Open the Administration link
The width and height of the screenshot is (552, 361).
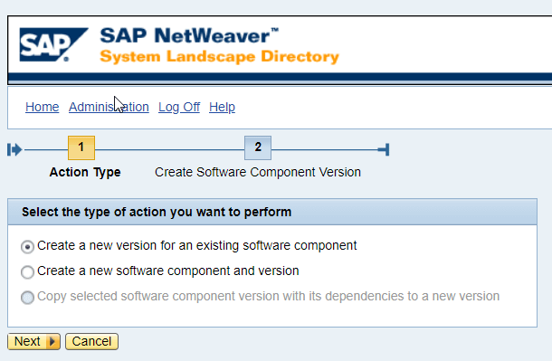tap(109, 107)
